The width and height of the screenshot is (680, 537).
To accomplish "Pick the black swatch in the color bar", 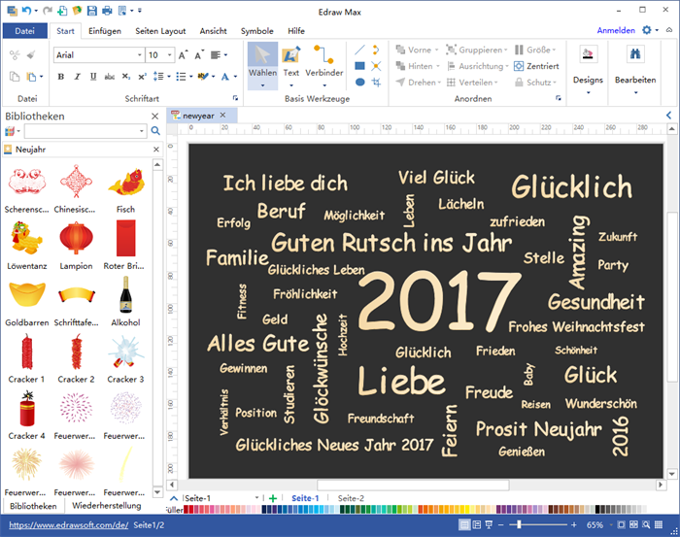I will coord(597,509).
